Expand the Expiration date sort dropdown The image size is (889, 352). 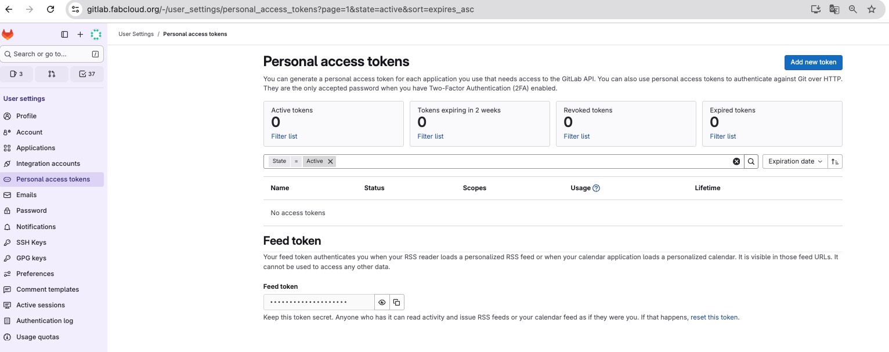click(795, 162)
